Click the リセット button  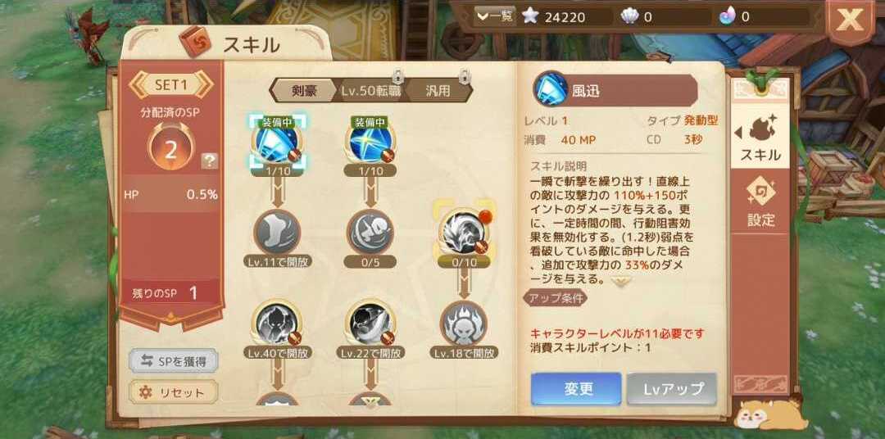173,392
